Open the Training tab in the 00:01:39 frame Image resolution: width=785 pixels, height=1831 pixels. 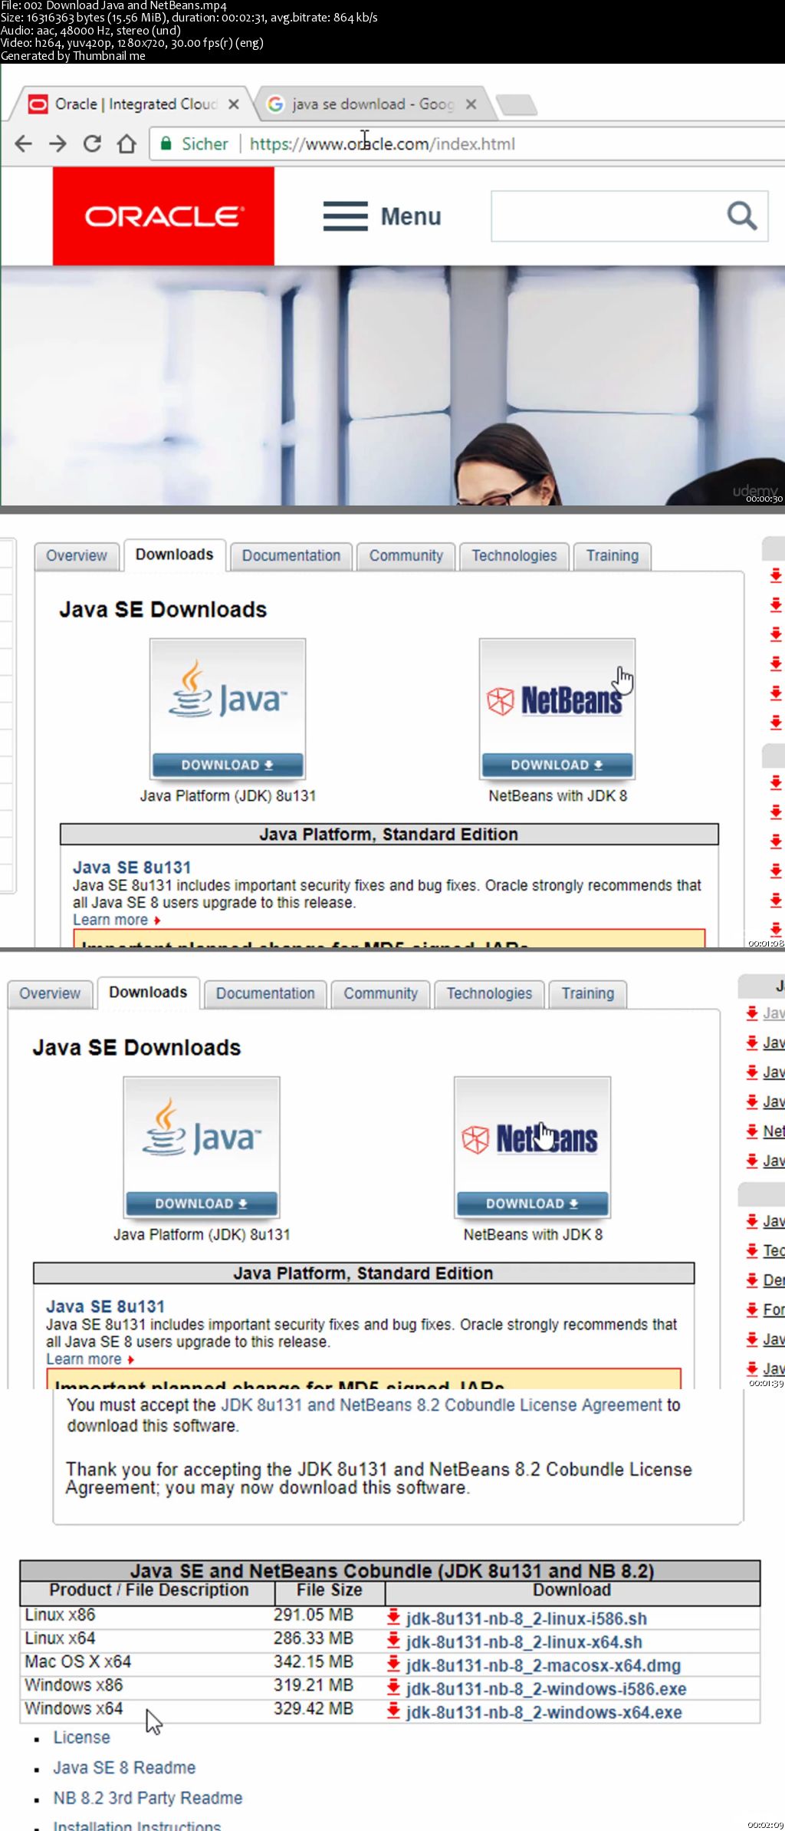pyautogui.click(x=588, y=994)
